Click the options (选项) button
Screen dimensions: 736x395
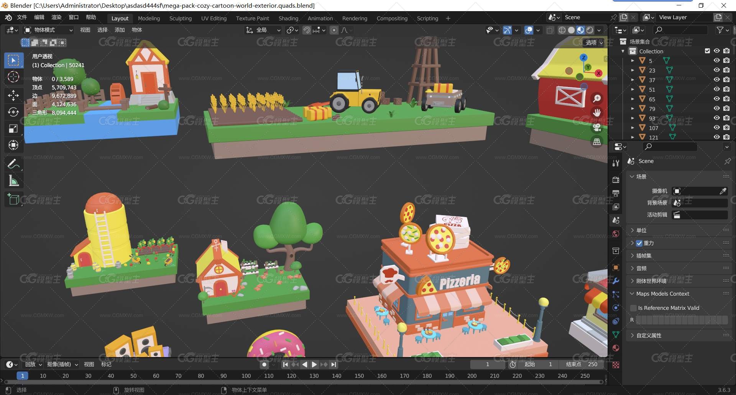coord(594,43)
